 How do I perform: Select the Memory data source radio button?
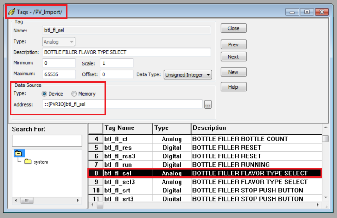[x=74, y=94]
